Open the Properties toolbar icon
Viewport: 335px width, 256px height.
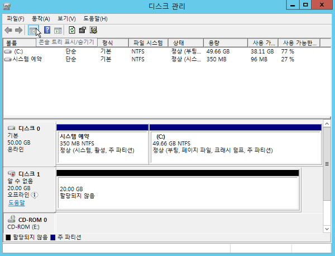83,30
